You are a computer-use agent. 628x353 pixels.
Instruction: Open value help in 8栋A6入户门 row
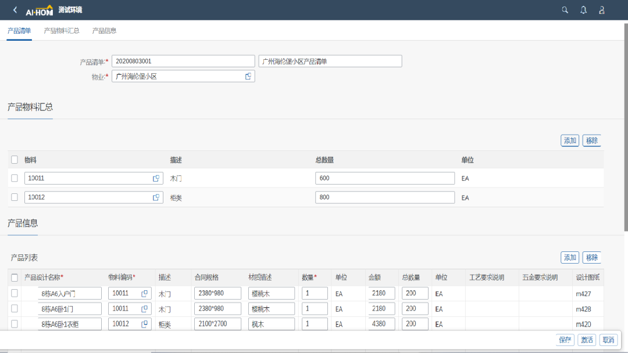(144, 293)
